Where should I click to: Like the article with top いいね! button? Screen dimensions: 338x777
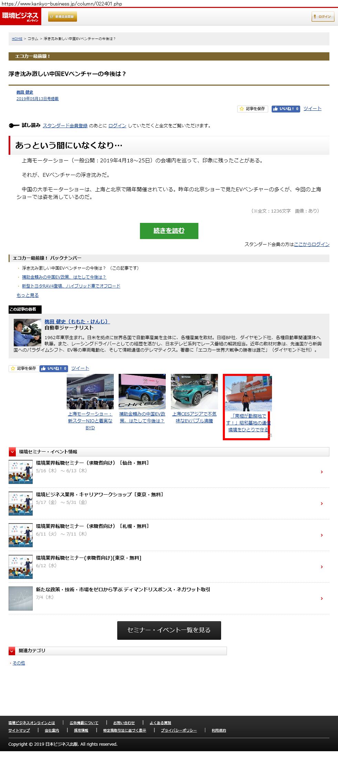(x=286, y=109)
